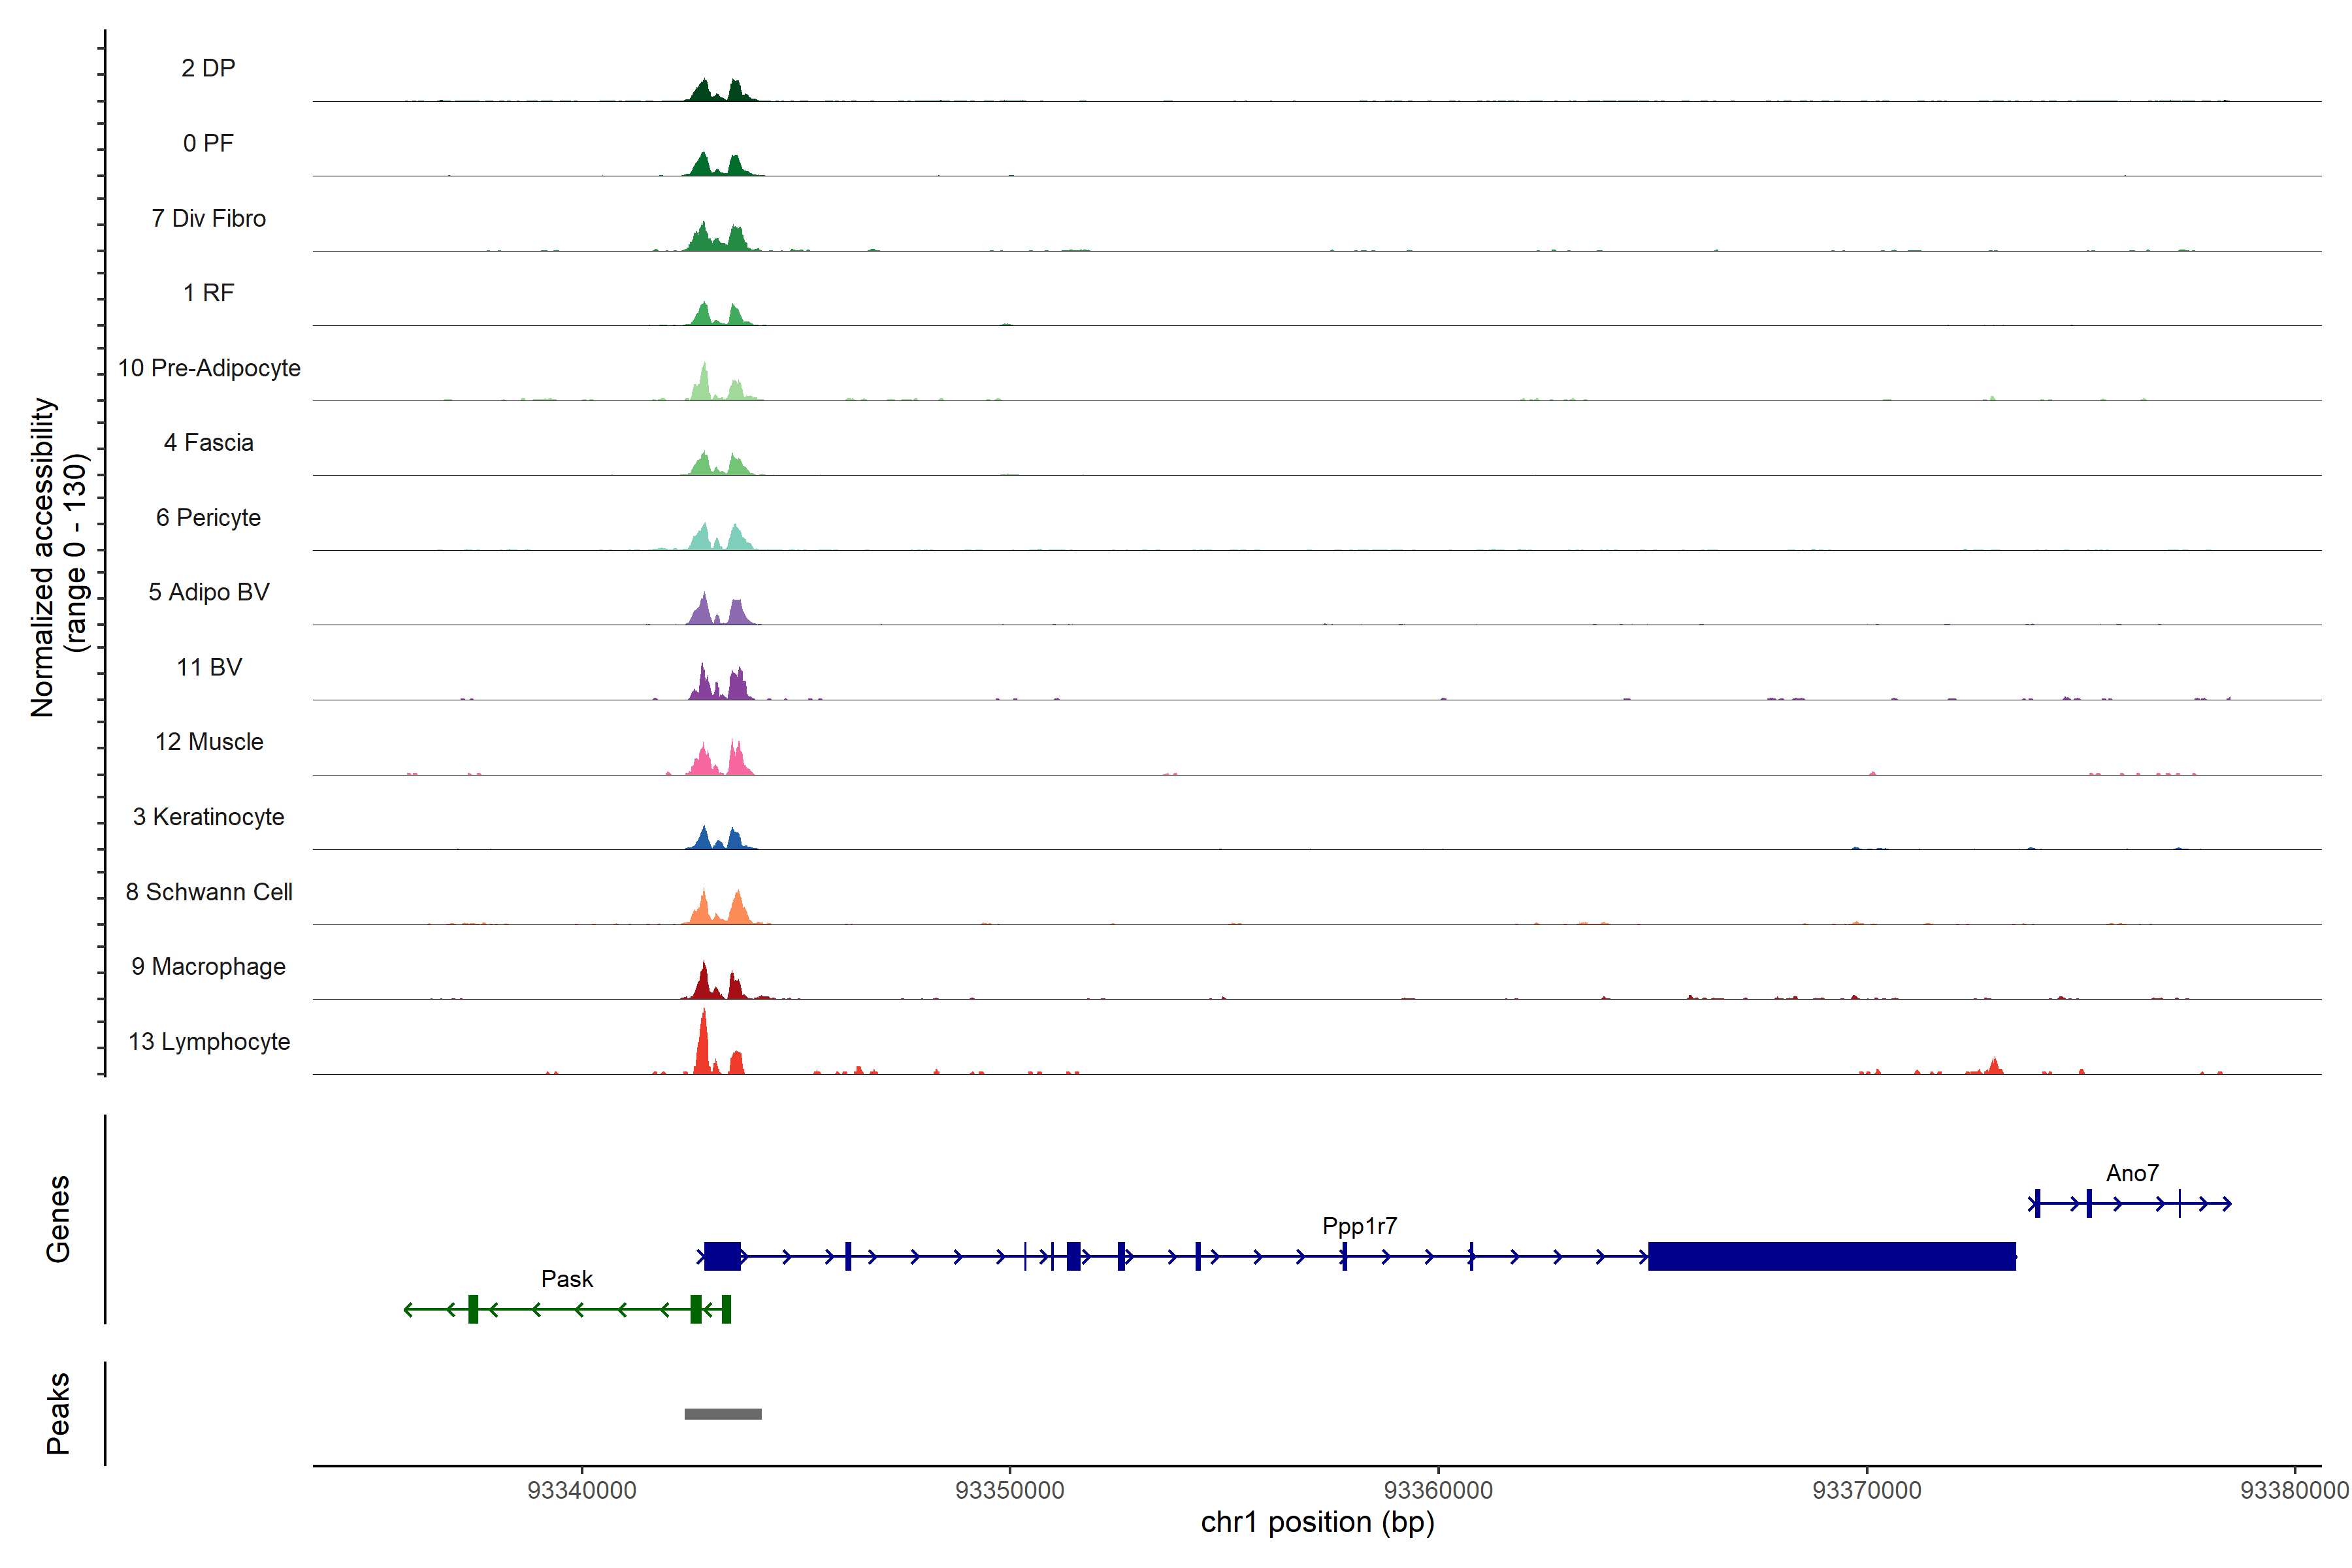Screen dimensions: 2352x1568
Task: Click the 2 DP track label
Action: (208, 68)
